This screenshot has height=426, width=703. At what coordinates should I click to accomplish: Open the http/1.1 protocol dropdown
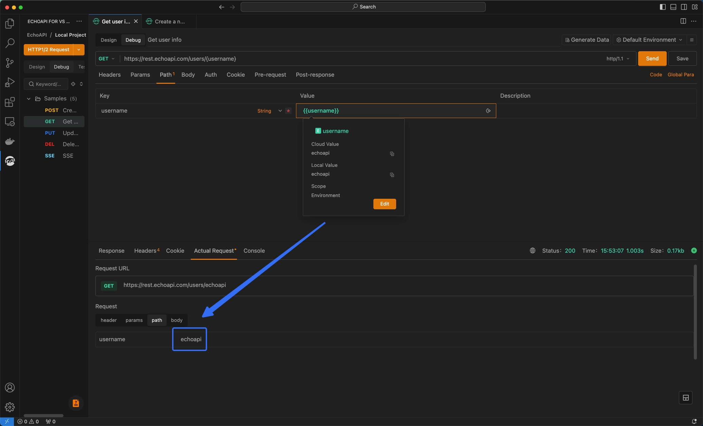coord(618,59)
